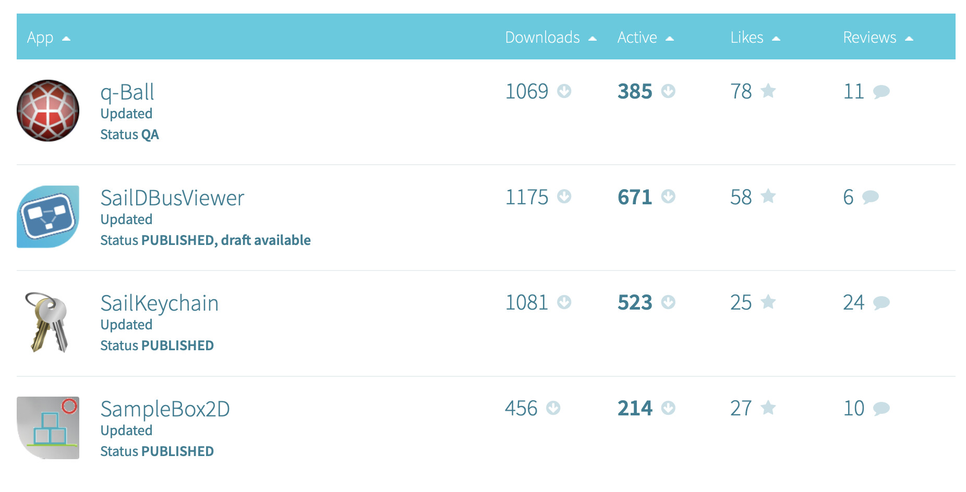Viewport: 966px width, 492px height.
Task: Click the 214 active count for SampleBox2D
Action: pos(635,408)
